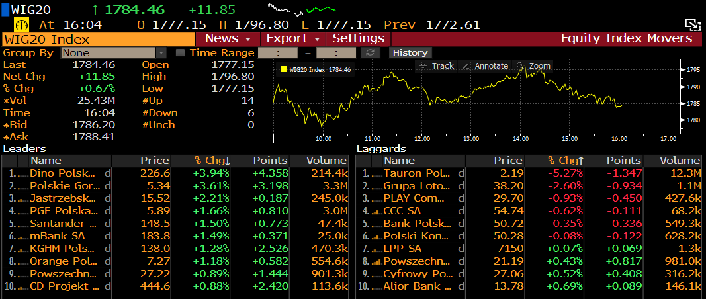
Task: Open the Settings menu
Action: [x=358, y=39]
